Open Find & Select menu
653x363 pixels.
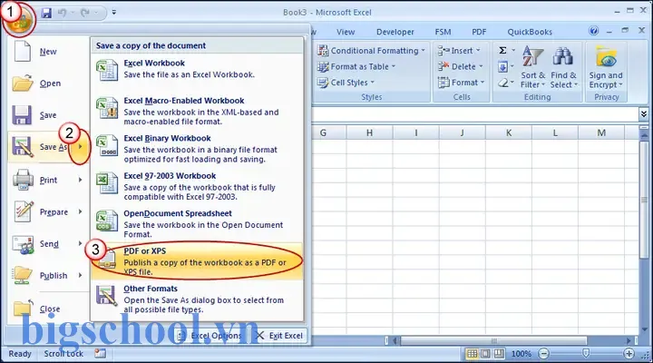pos(563,67)
